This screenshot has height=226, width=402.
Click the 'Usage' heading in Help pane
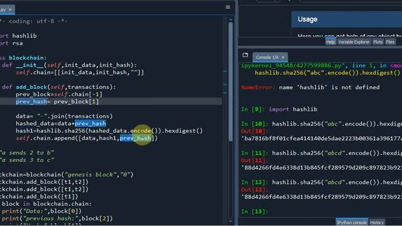point(307,19)
